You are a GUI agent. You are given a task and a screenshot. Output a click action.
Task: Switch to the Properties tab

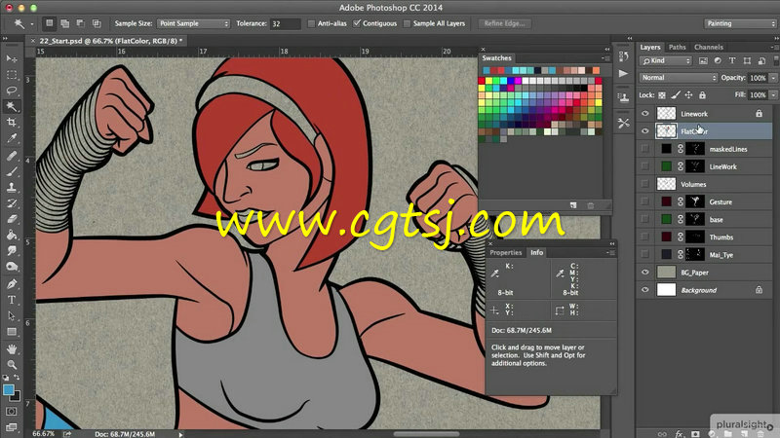tap(505, 252)
